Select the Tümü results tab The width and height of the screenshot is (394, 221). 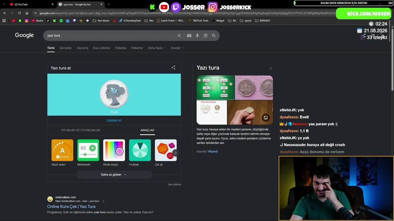51,48
